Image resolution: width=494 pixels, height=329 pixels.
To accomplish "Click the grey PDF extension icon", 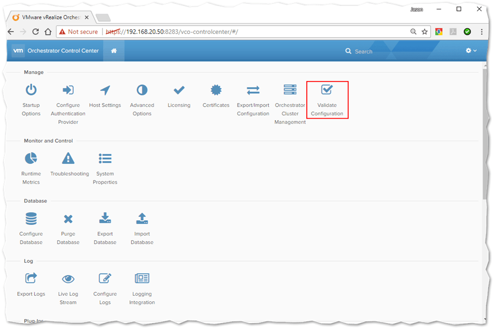I will tap(453, 31).
